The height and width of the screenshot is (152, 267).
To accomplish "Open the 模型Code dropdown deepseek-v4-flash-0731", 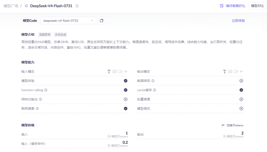I will coord(68,21).
